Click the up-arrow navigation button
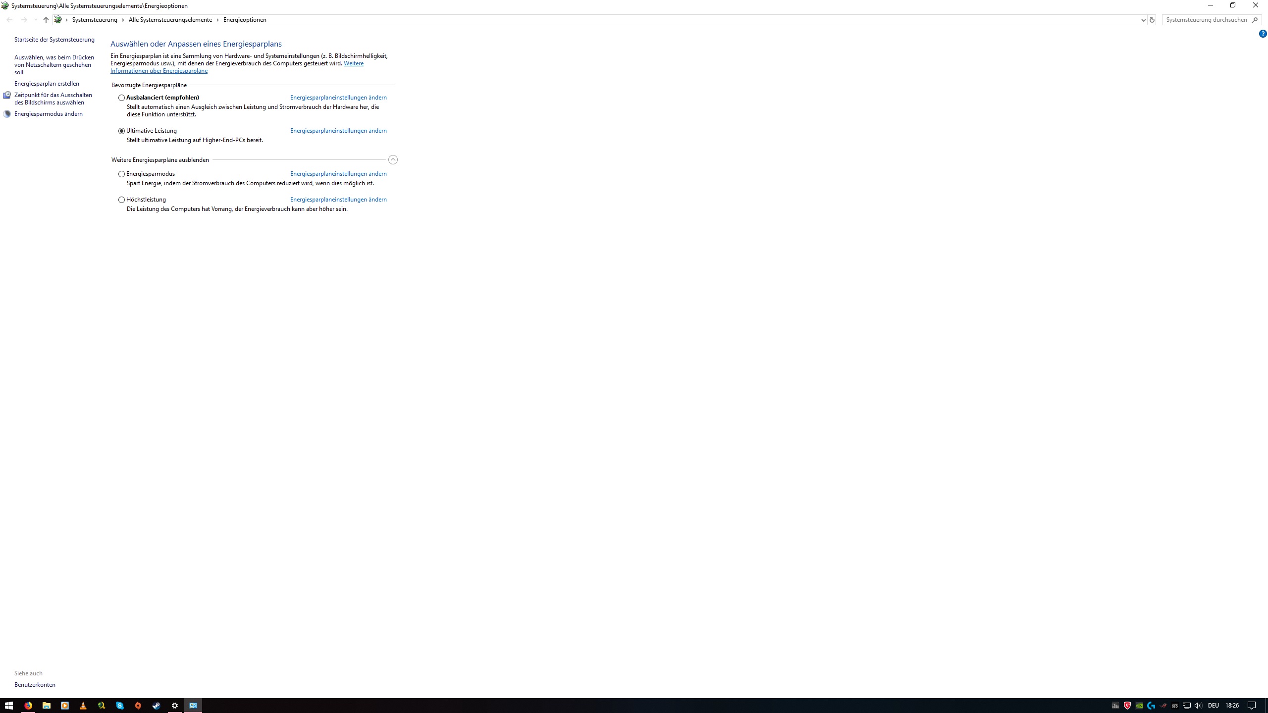 46,20
